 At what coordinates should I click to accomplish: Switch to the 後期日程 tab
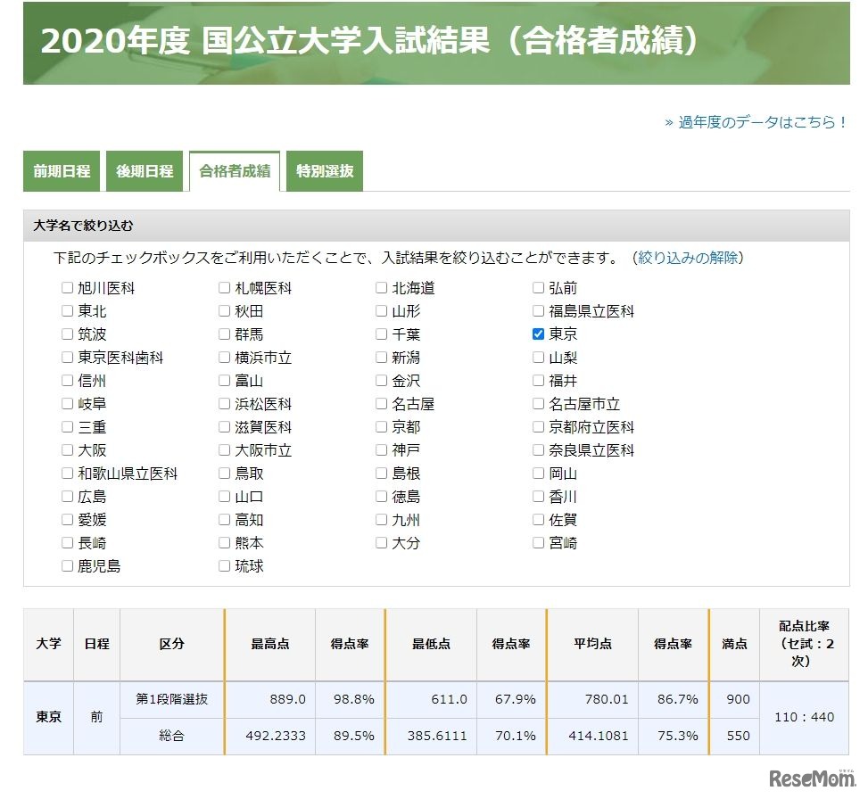click(145, 170)
